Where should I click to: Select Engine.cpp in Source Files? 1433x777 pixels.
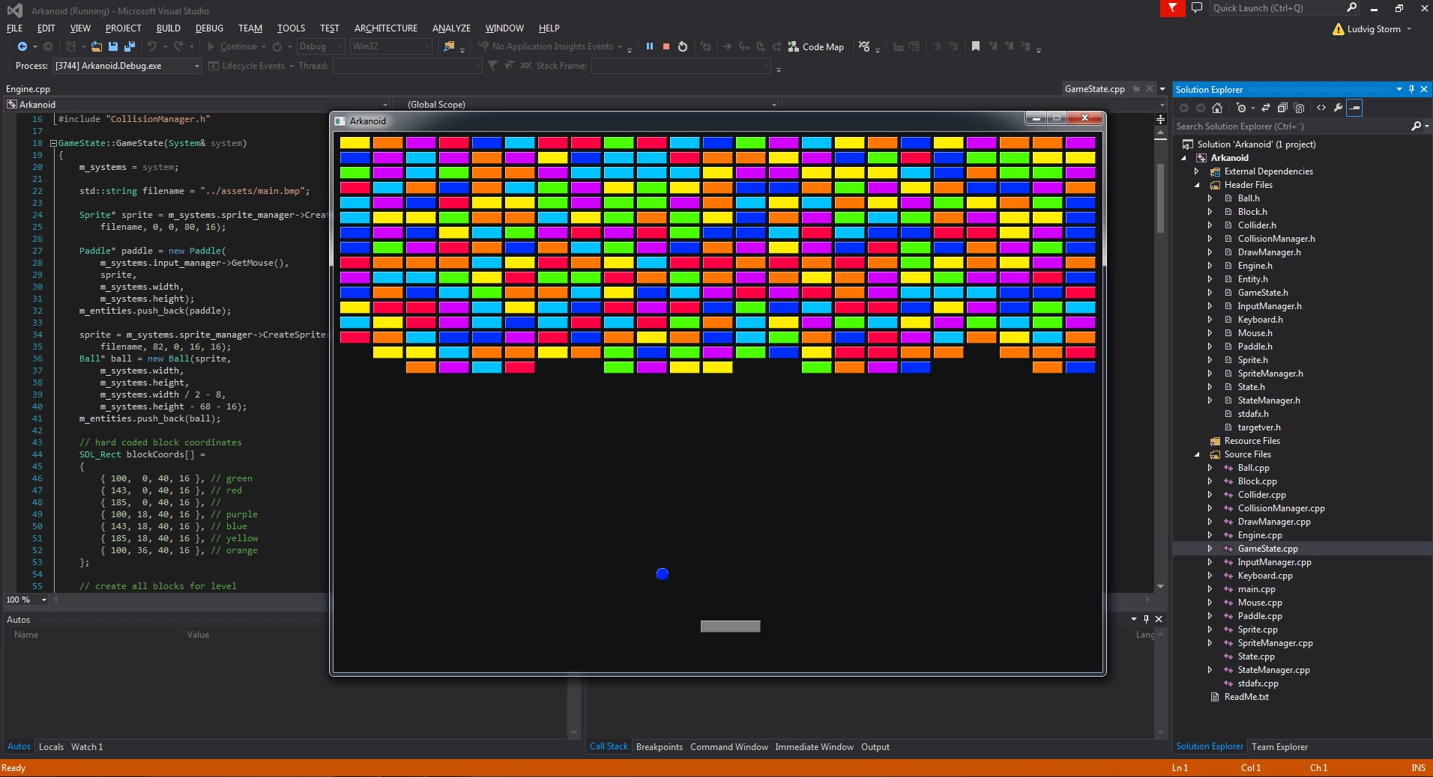click(1260, 535)
